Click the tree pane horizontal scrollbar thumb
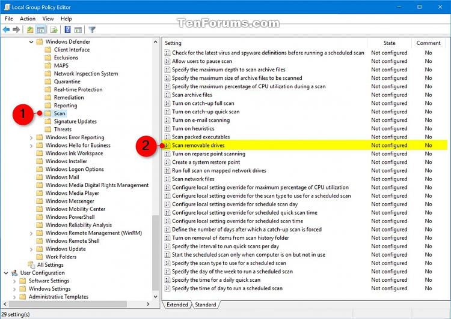Screen dimensions: 451x319 click(68, 304)
